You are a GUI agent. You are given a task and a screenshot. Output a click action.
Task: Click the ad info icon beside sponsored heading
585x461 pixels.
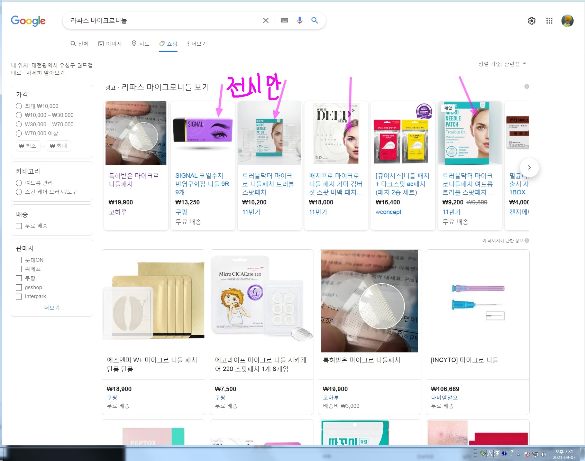pos(527,86)
